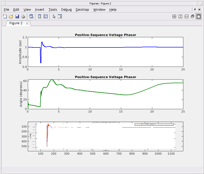Open the Insert menu
204x174 pixels.
(40, 10)
